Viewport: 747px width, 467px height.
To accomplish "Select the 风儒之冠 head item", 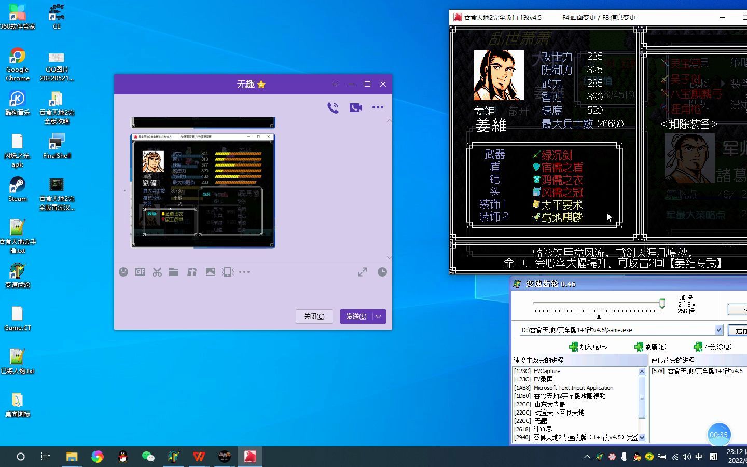I will tap(558, 193).
